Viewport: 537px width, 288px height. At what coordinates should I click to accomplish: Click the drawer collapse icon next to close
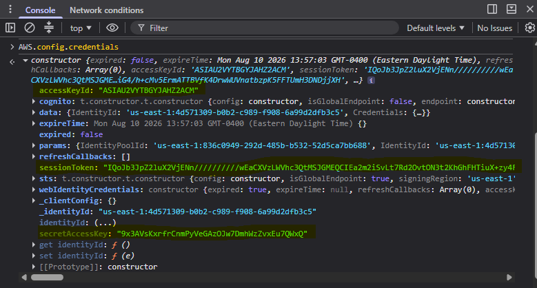coord(511,9)
